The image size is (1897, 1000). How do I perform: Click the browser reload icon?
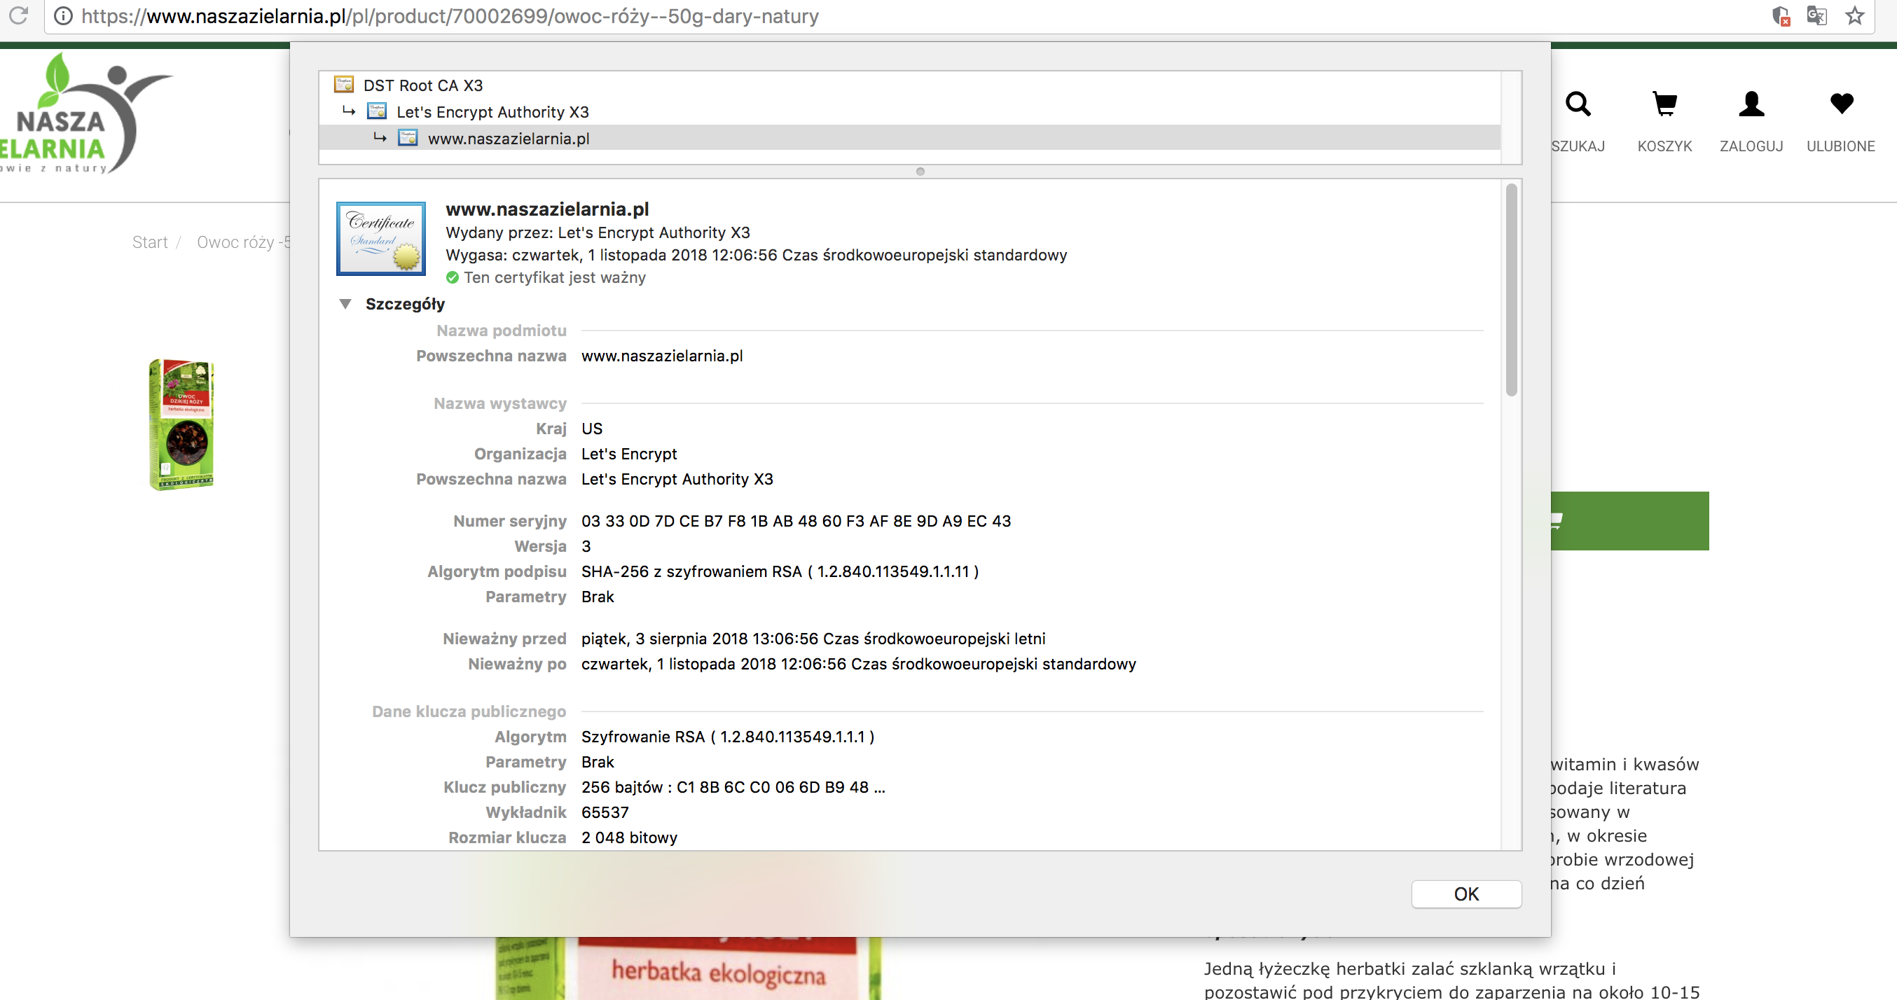coord(18,15)
